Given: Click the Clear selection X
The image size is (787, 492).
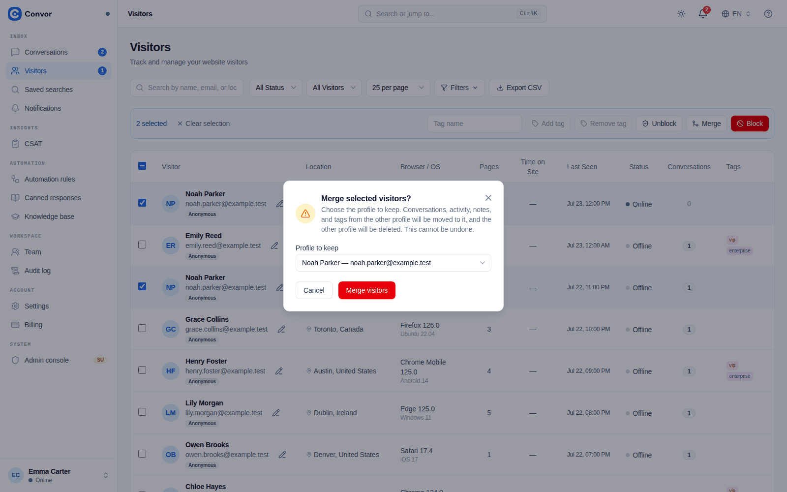Looking at the screenshot, I should (180, 123).
